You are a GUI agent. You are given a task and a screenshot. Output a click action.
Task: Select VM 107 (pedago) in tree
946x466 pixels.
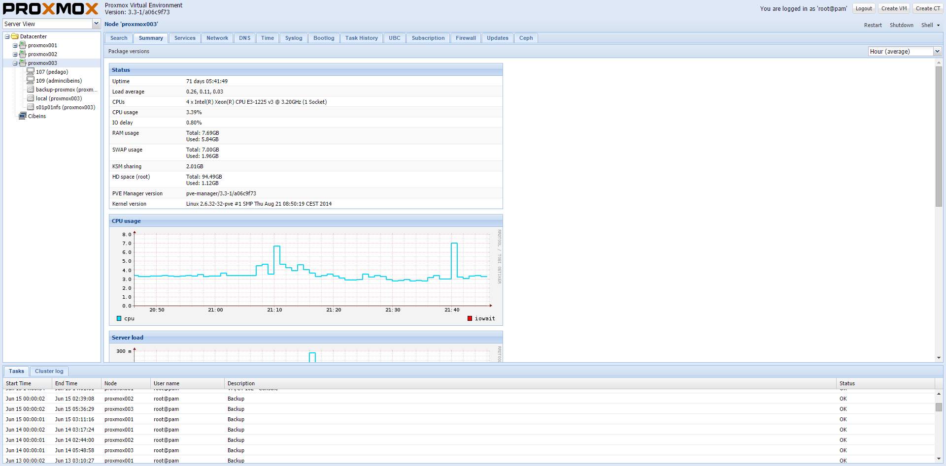pos(52,72)
